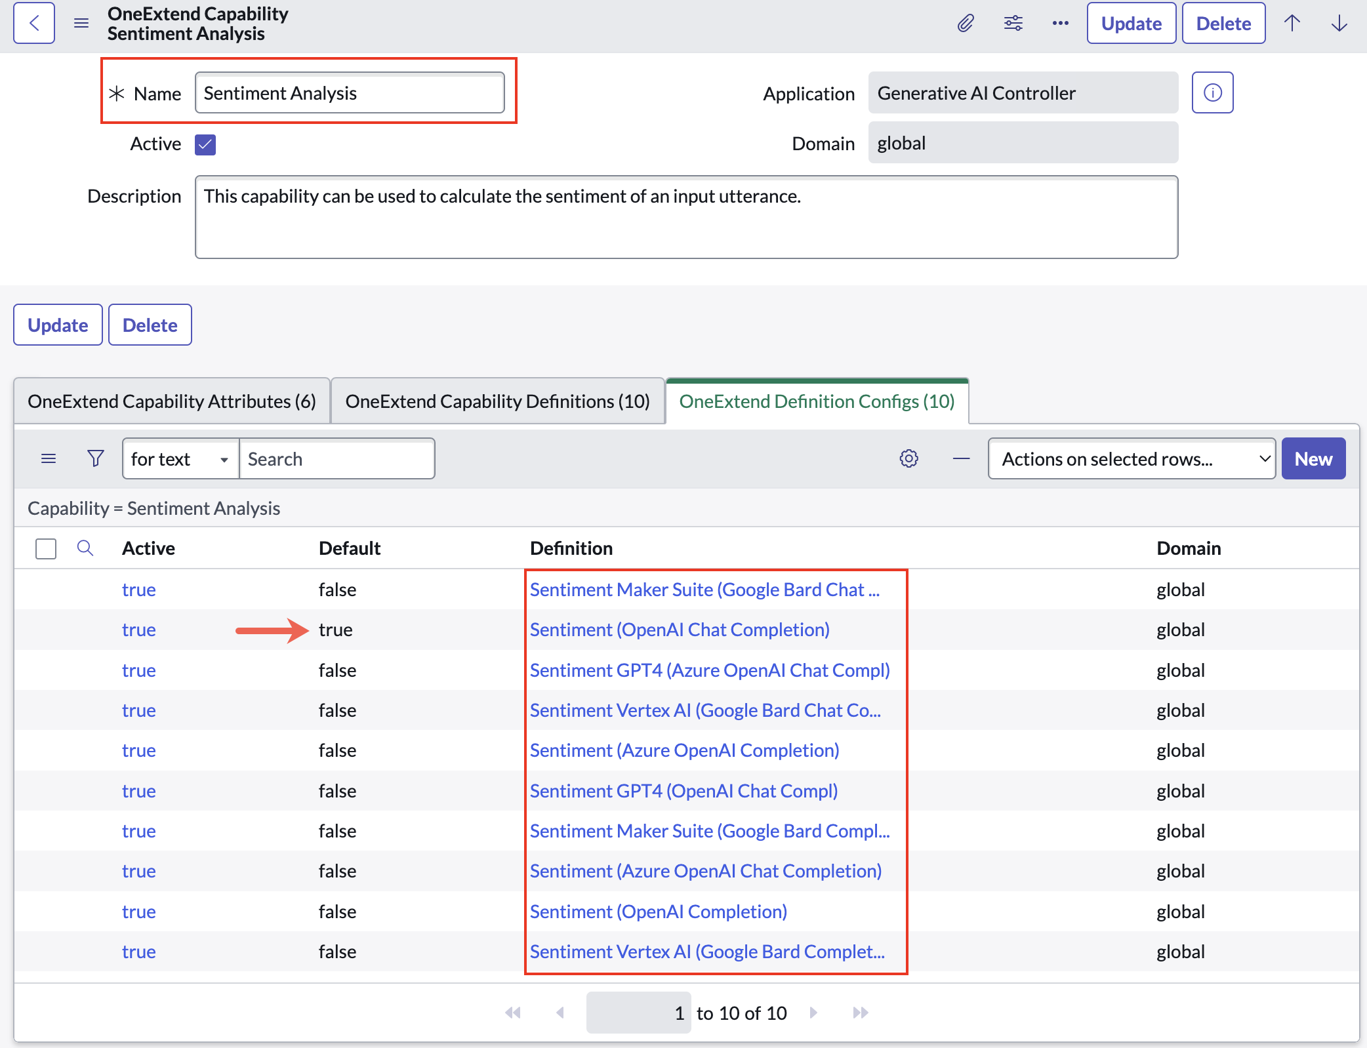This screenshot has width=1367, height=1048.
Task: Open the more options ellipsis menu
Action: (x=1061, y=24)
